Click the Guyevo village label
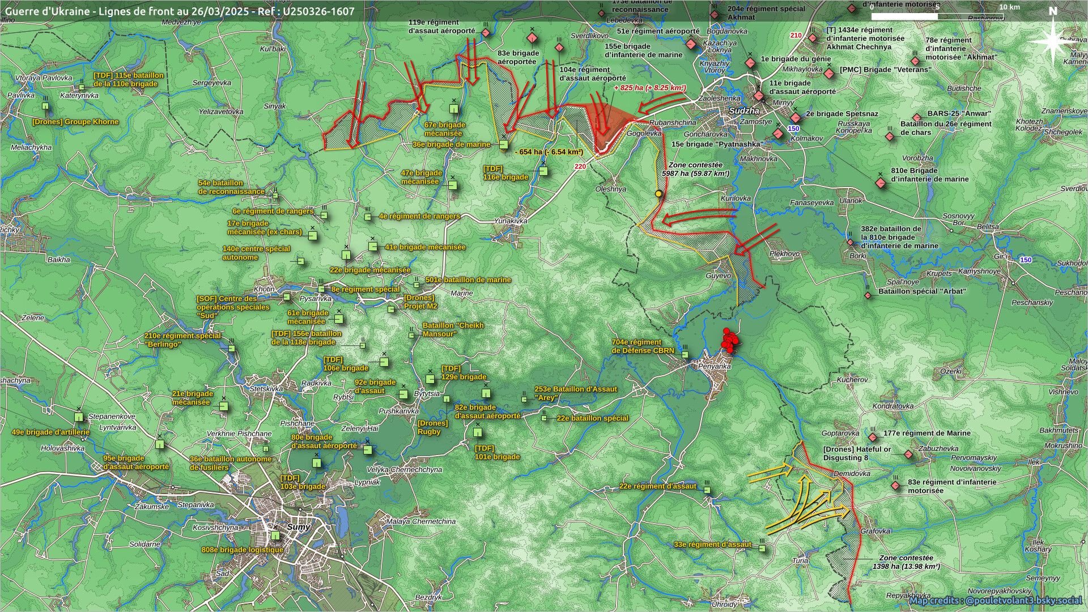Screen dimensions: 1088x612 pos(718,275)
